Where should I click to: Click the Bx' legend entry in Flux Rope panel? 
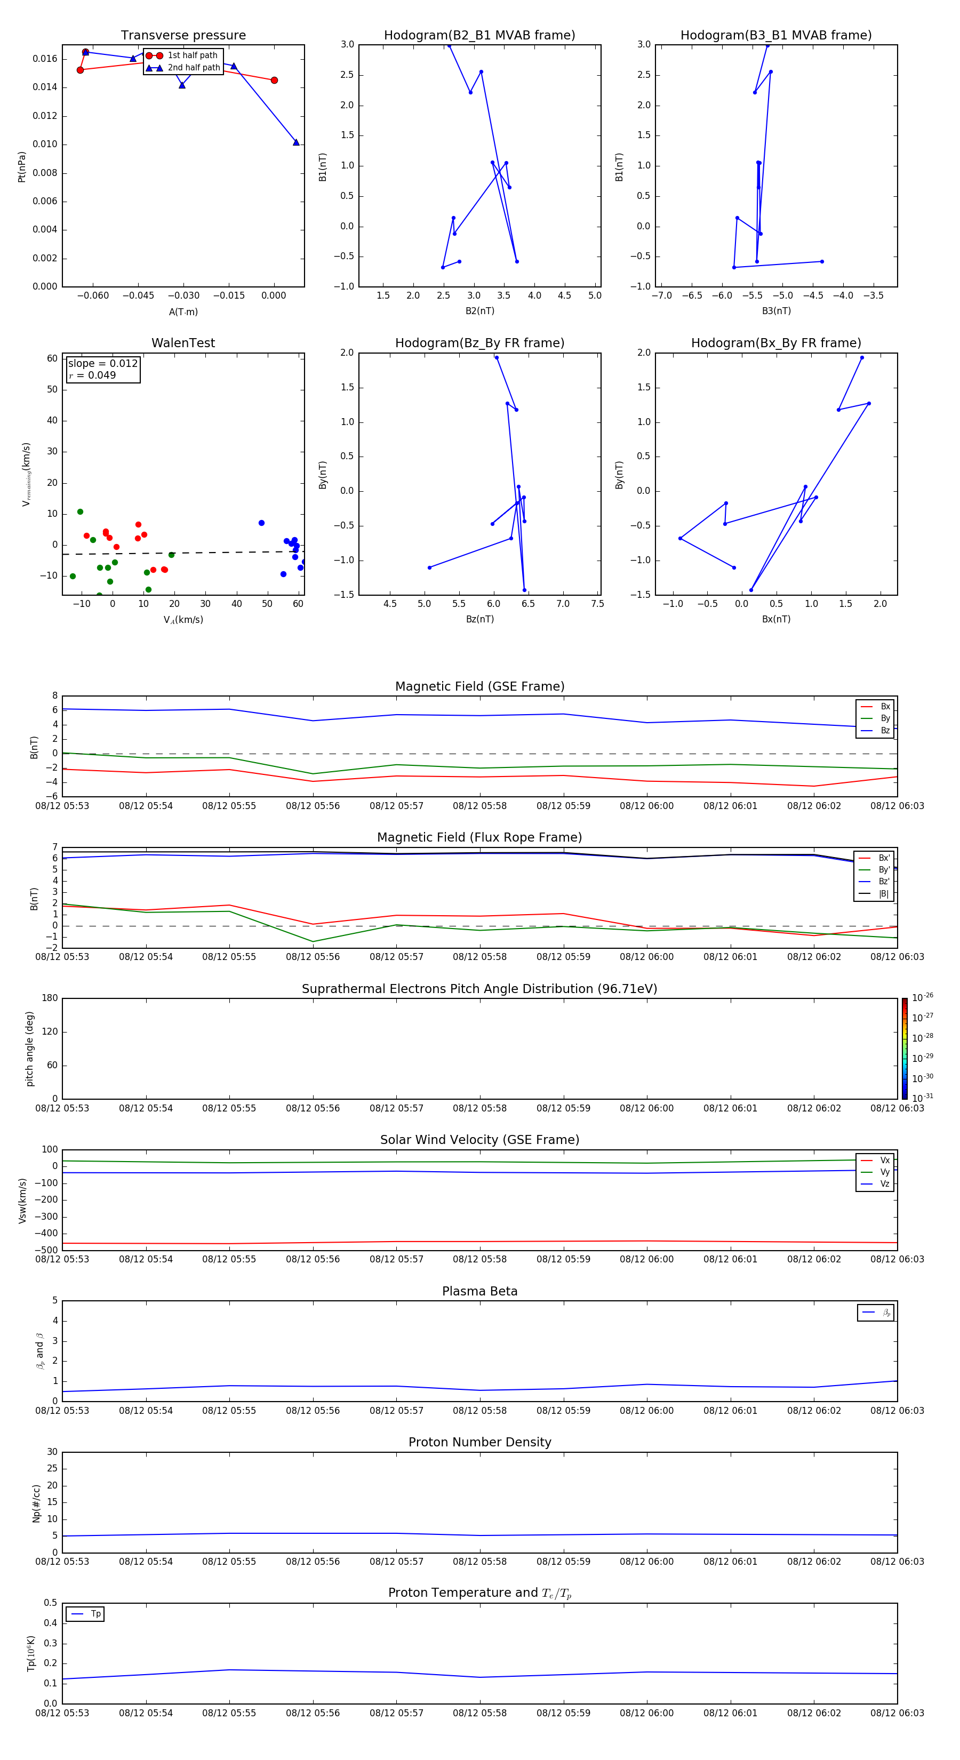(875, 858)
